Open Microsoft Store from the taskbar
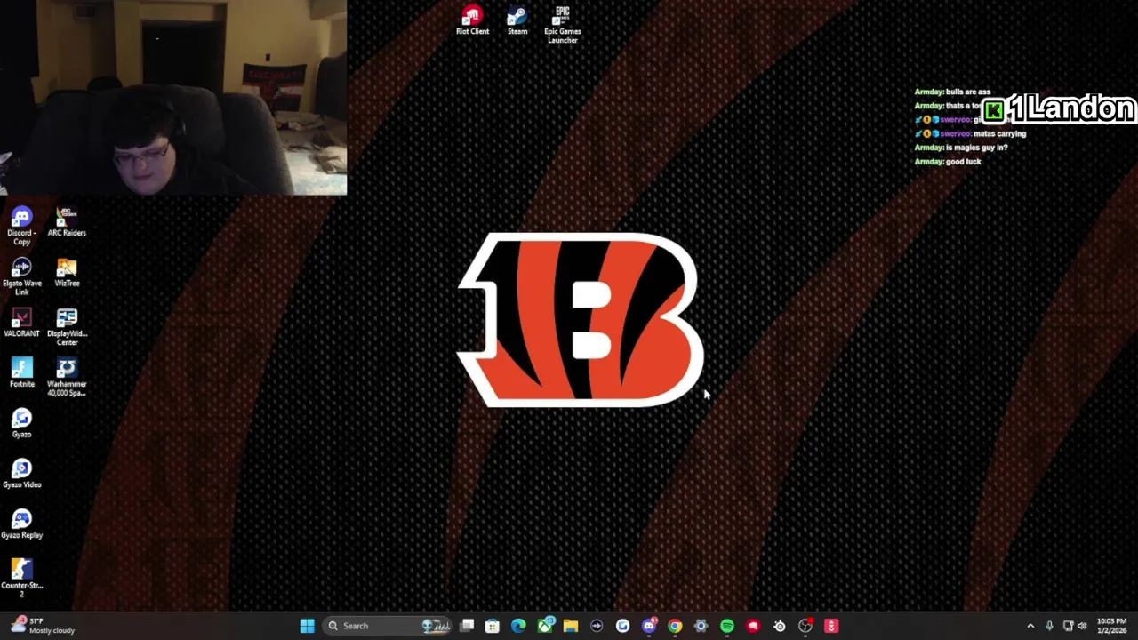Image resolution: width=1138 pixels, height=640 pixels. pos(493,626)
